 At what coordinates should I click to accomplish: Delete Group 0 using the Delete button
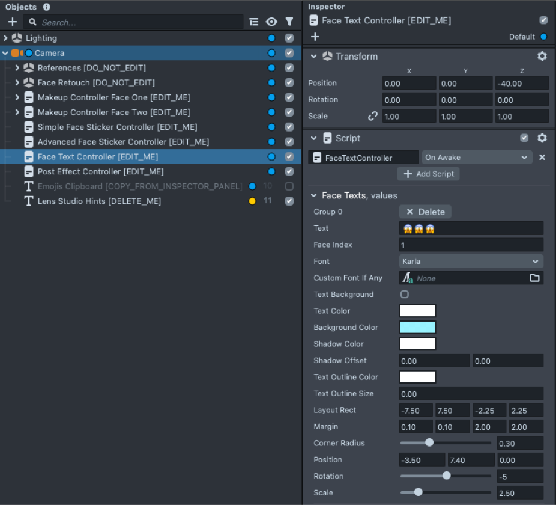click(425, 212)
